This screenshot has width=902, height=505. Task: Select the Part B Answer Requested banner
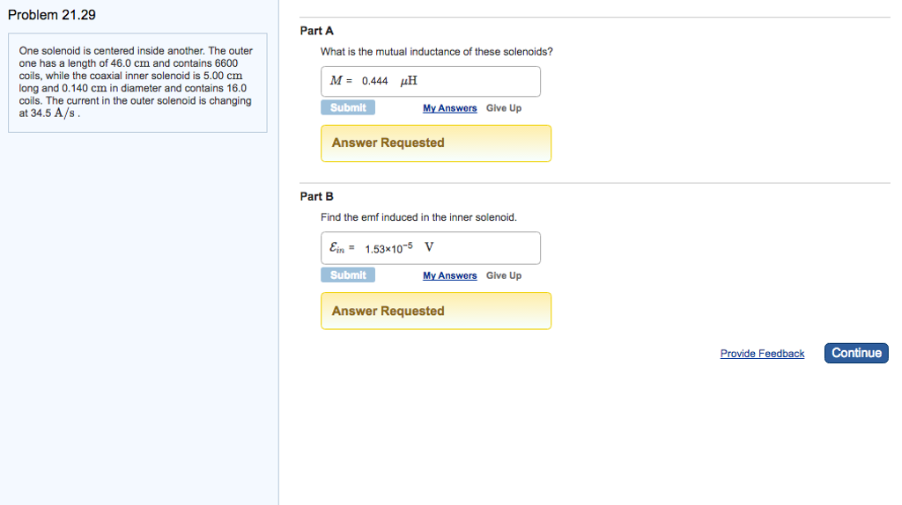coord(436,311)
